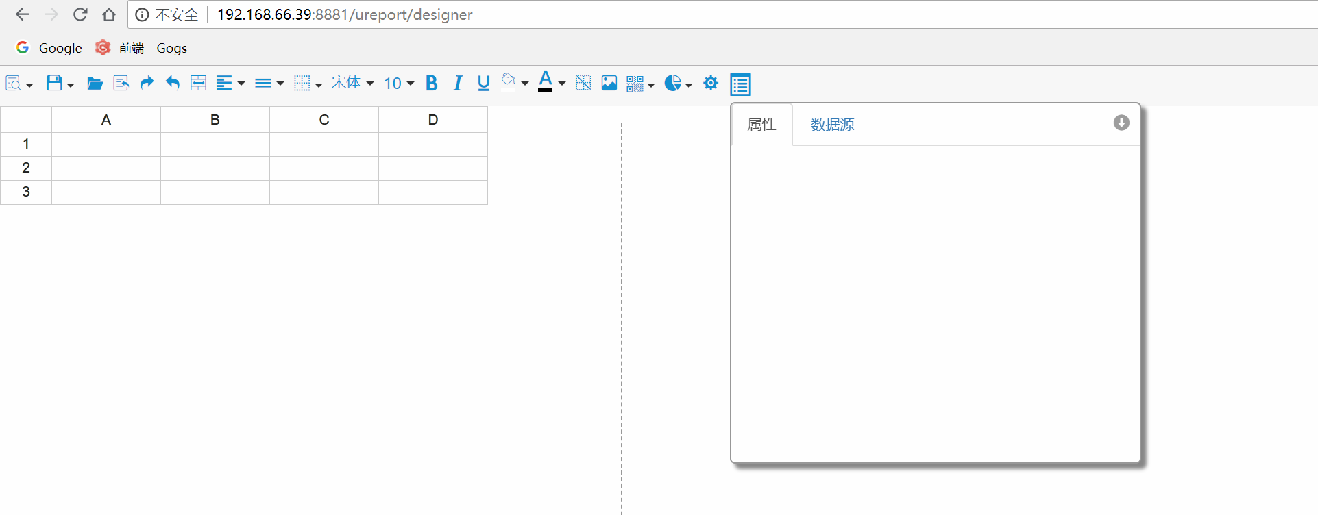The width and height of the screenshot is (1318, 515).
Task: Click the diagonal slash header icon
Action: 583,84
